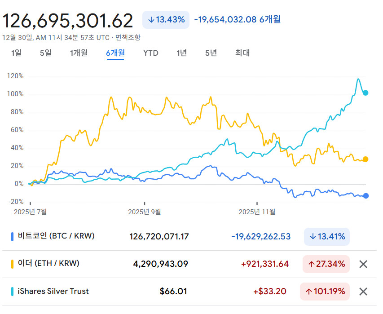
Task: Click the cyan endpoint dot on chart
Action: (365, 93)
